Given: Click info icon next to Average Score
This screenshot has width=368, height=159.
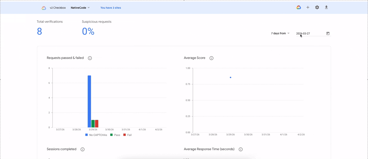Looking at the screenshot, I should click(211, 58).
